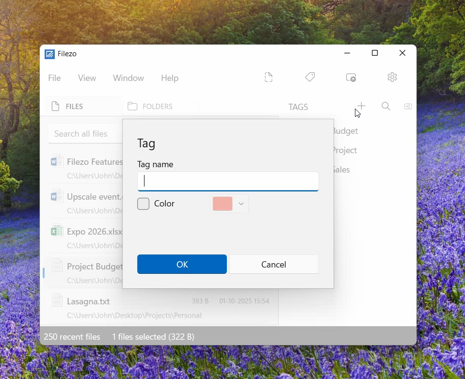Screen dimensions: 465x379
Task: Open the View menu
Action: [x=87, y=78]
